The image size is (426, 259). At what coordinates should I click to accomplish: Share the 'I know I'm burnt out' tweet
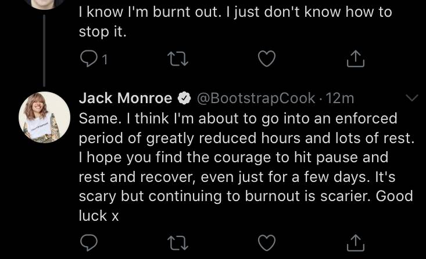[x=355, y=59]
